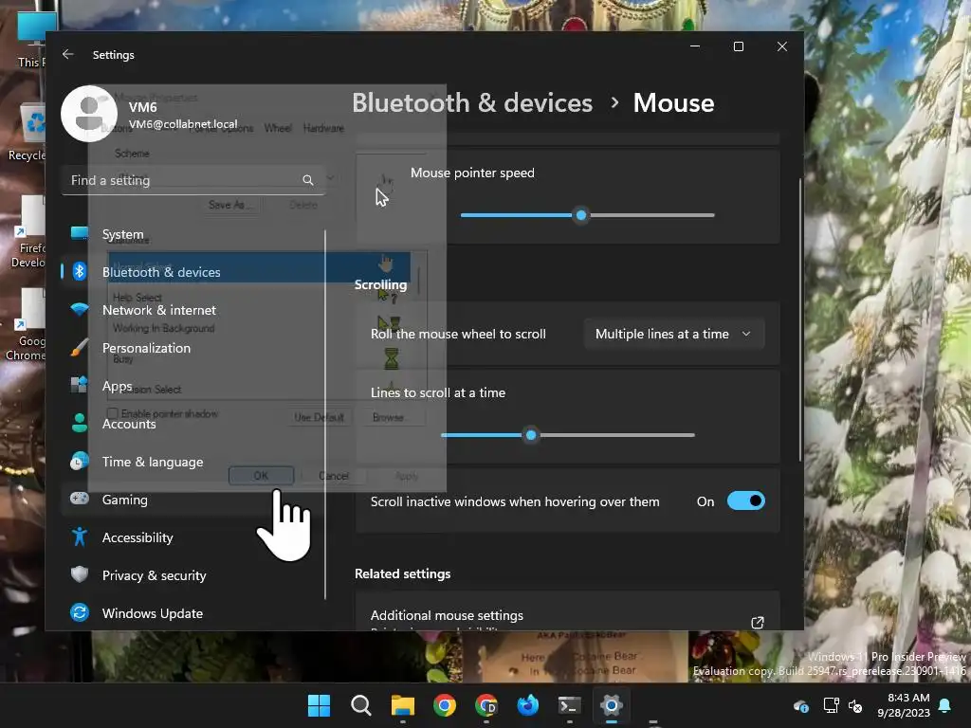
Task: Open Apps via its sidebar icon
Action: [80, 385]
